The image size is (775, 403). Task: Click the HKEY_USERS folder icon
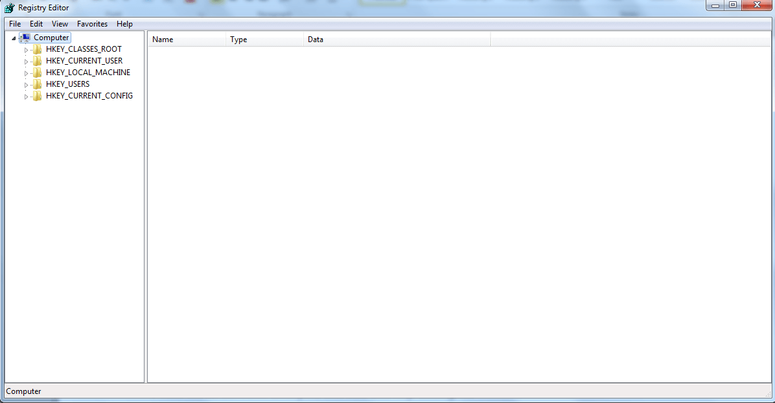click(38, 84)
